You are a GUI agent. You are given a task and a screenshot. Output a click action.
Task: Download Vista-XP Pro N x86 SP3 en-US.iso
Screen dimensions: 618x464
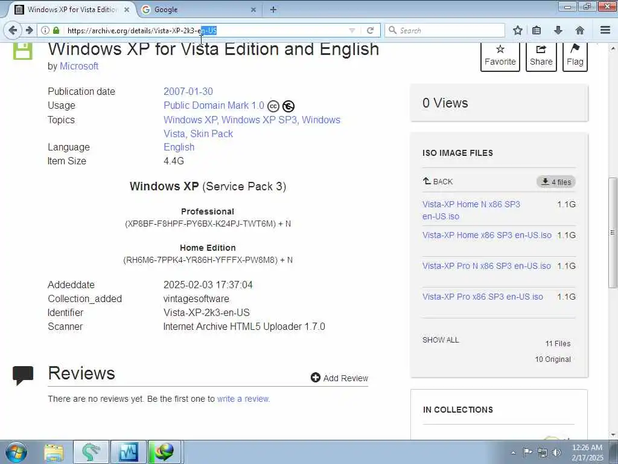pos(486,266)
